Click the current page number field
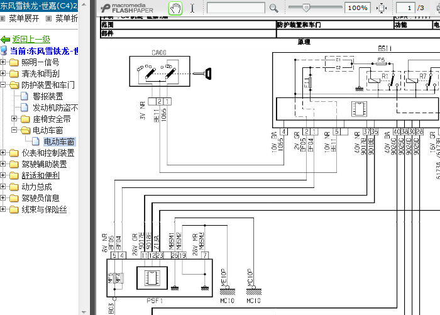440x315 pixels. (x=406, y=8)
